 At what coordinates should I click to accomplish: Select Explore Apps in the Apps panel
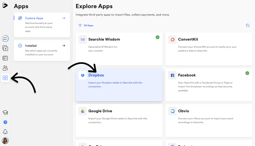(x=42, y=25)
